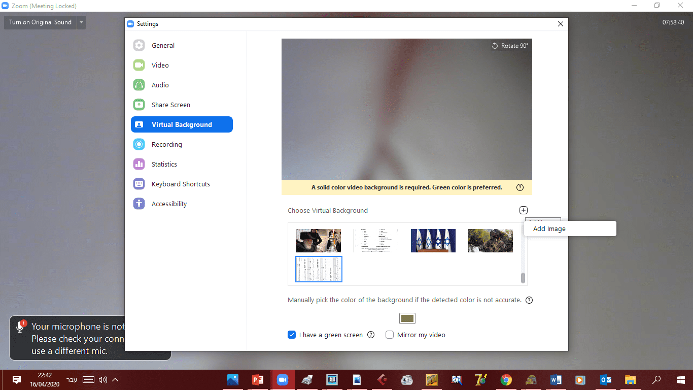The width and height of the screenshot is (693, 390).
Task: Rotate the video preview 90 degrees
Action: 510,46
